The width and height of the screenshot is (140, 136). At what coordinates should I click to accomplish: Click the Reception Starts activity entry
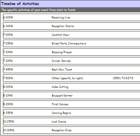click(63, 26)
